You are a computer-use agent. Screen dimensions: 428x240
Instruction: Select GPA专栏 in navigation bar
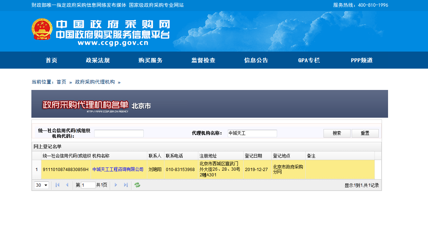tap(309, 60)
